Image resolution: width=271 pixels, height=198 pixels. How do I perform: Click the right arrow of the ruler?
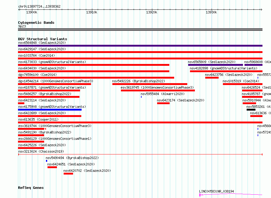click(x=261, y=10)
